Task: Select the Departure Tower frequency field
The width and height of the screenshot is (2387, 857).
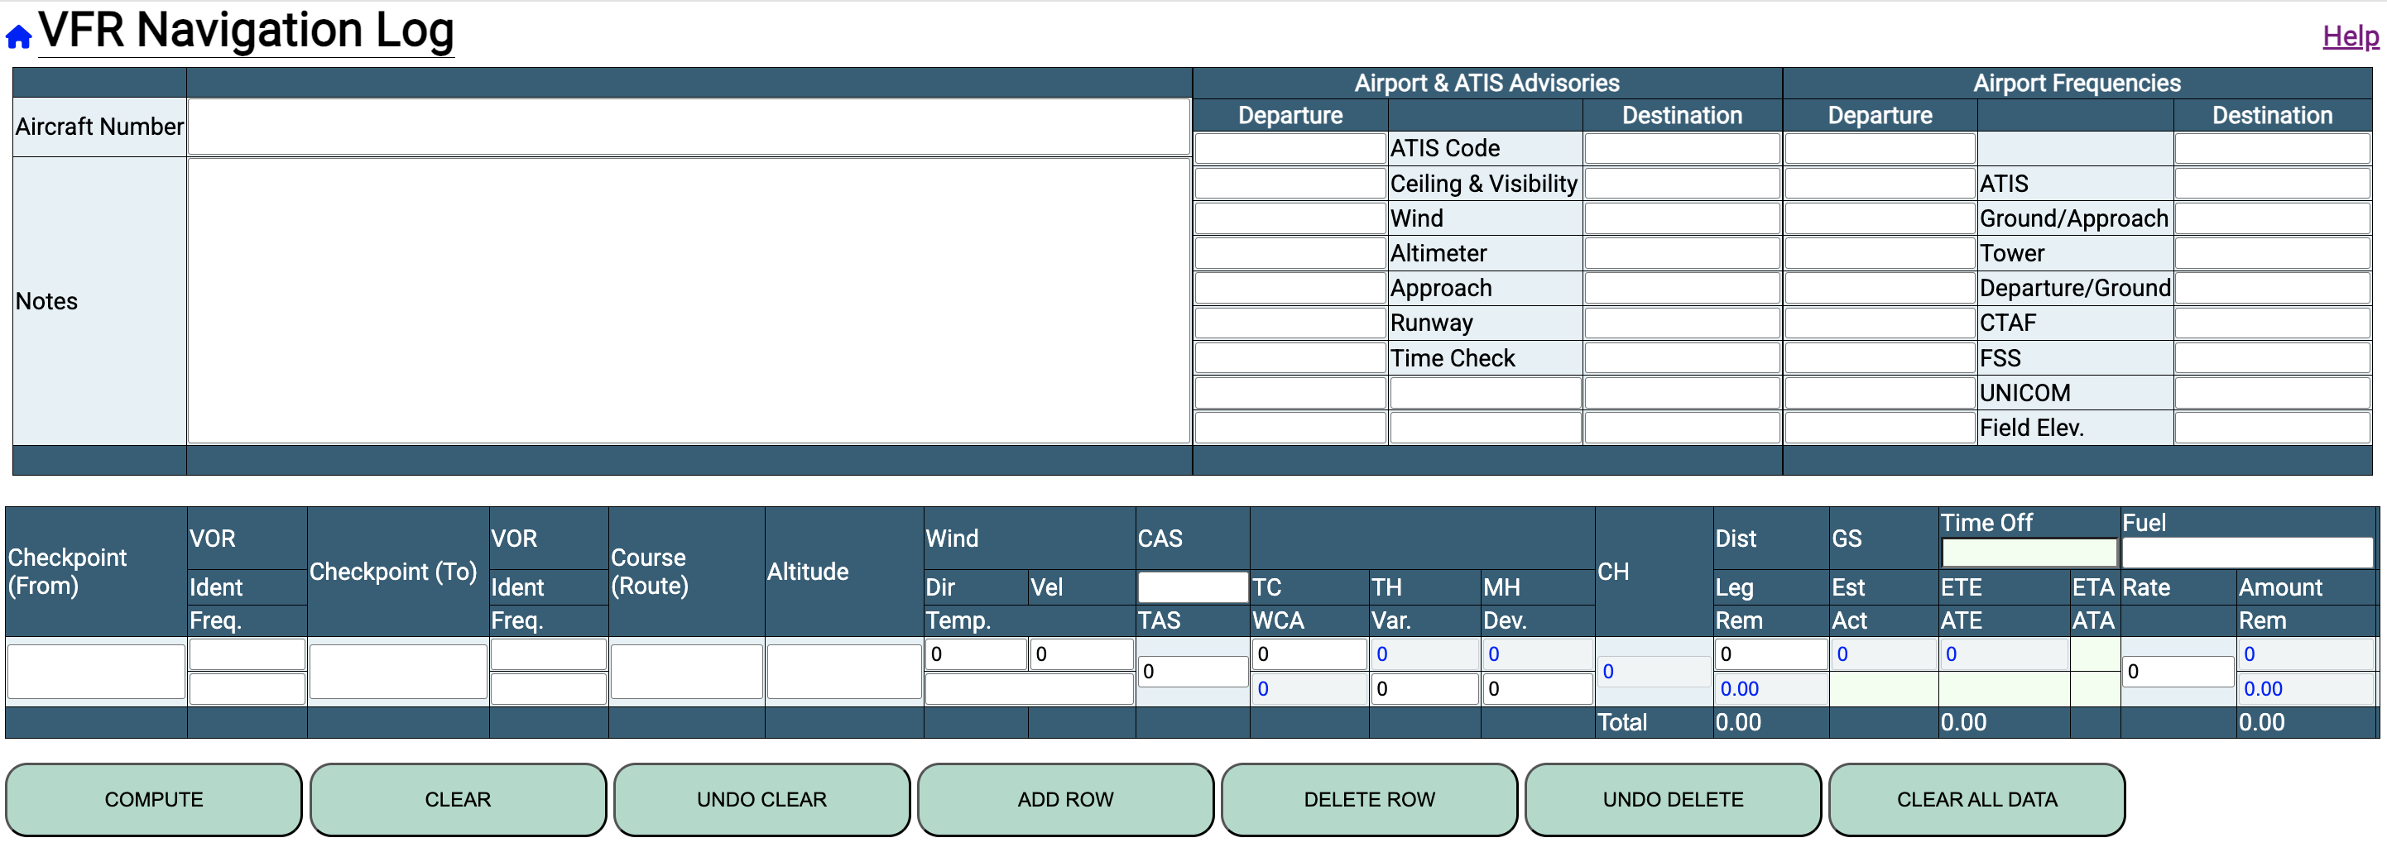Action: click(x=1879, y=253)
